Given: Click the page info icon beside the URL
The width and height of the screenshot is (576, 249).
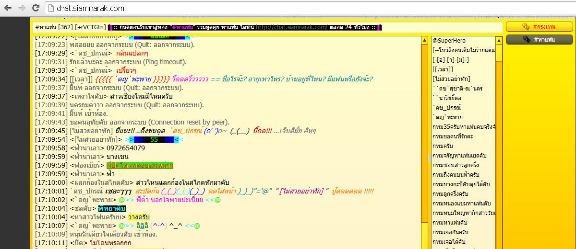Looking at the screenshot, I should [x=51, y=8].
